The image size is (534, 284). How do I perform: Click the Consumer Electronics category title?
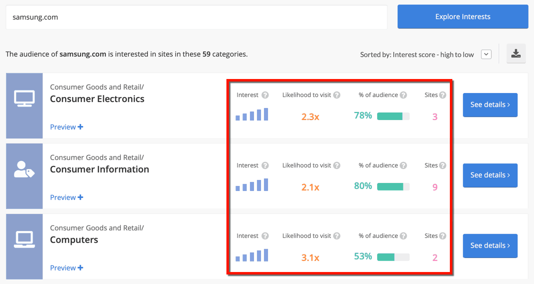pyautogui.click(x=97, y=99)
